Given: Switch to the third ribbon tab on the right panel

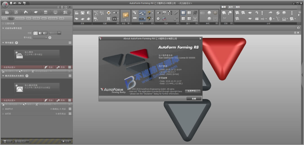Looking at the screenshot, I should coord(238,7).
